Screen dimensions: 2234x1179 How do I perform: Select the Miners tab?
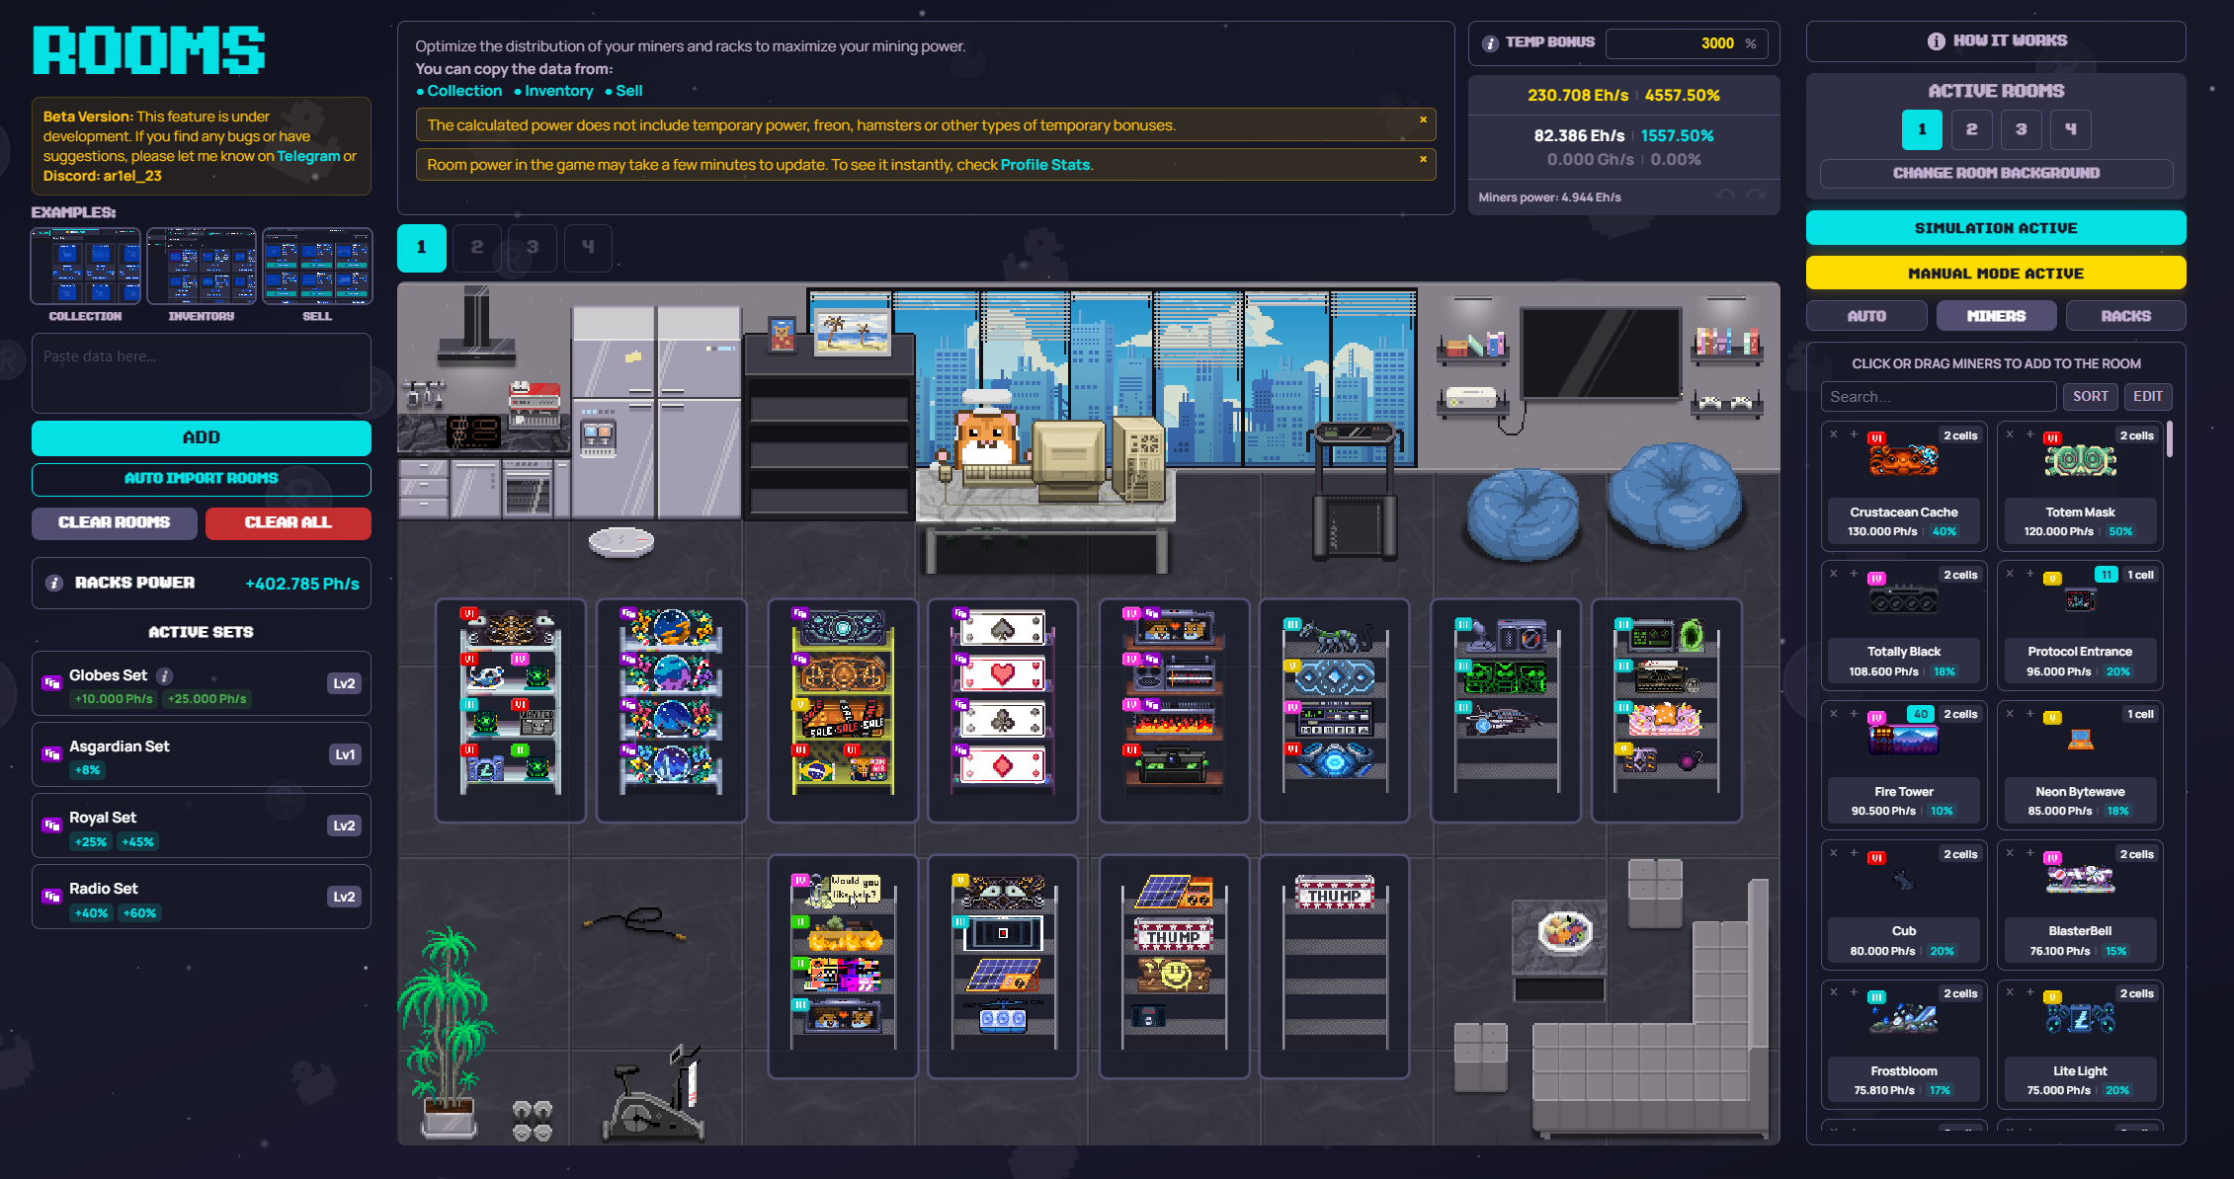1996,316
